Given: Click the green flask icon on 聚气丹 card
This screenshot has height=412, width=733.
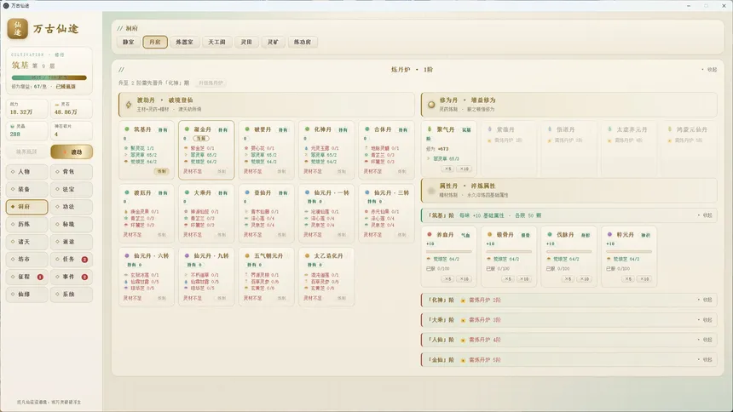Looking at the screenshot, I should point(429,129).
